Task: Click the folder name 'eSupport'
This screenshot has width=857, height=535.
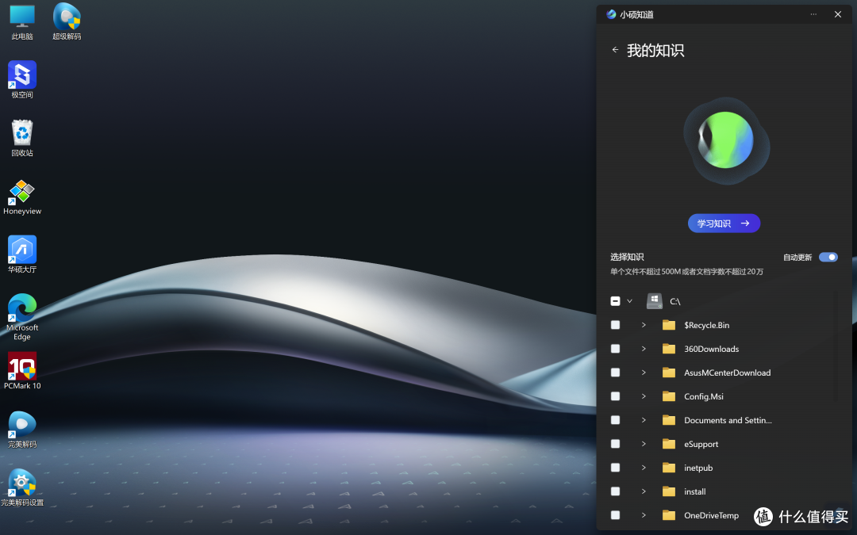Action: coord(701,444)
